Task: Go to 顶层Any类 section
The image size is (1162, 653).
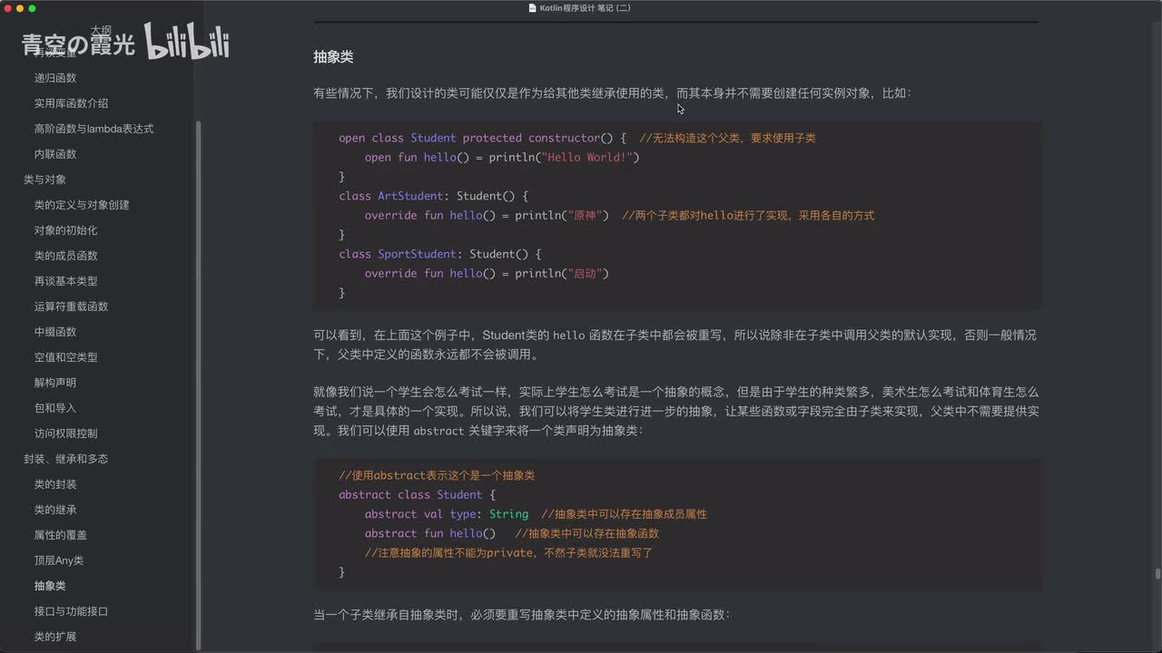Action: [x=59, y=560]
